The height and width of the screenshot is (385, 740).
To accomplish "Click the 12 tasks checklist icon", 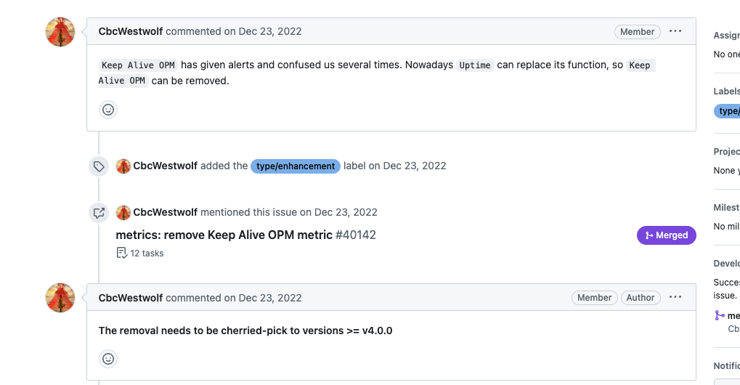I will [x=122, y=253].
